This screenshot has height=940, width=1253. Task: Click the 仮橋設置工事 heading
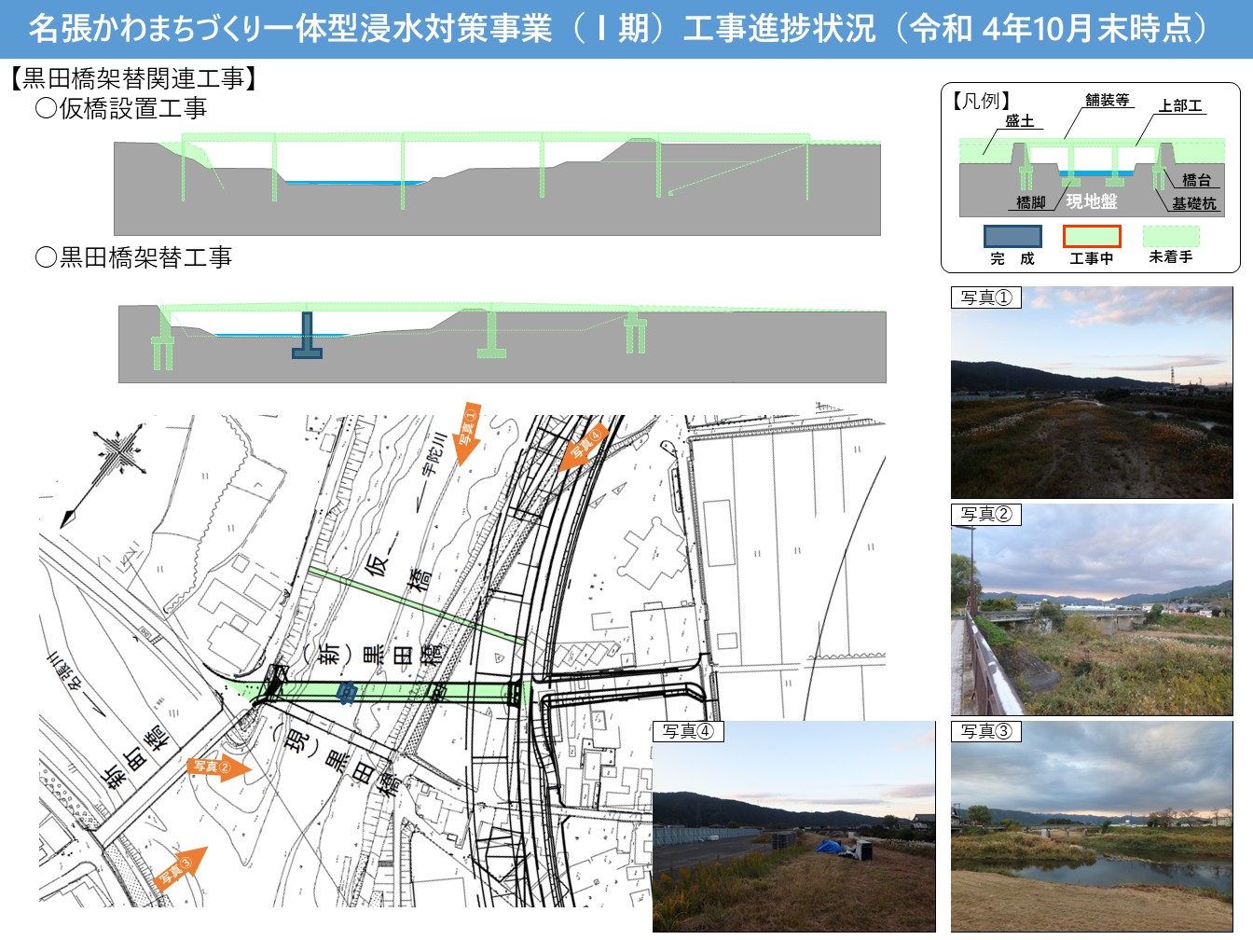tap(121, 109)
